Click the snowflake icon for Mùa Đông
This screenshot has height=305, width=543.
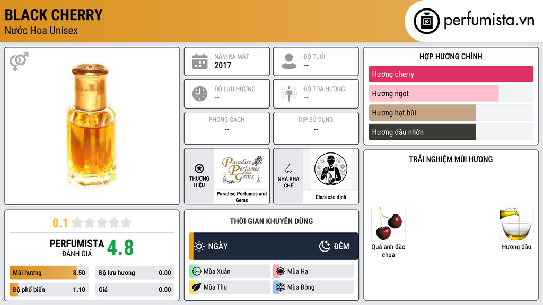click(280, 287)
